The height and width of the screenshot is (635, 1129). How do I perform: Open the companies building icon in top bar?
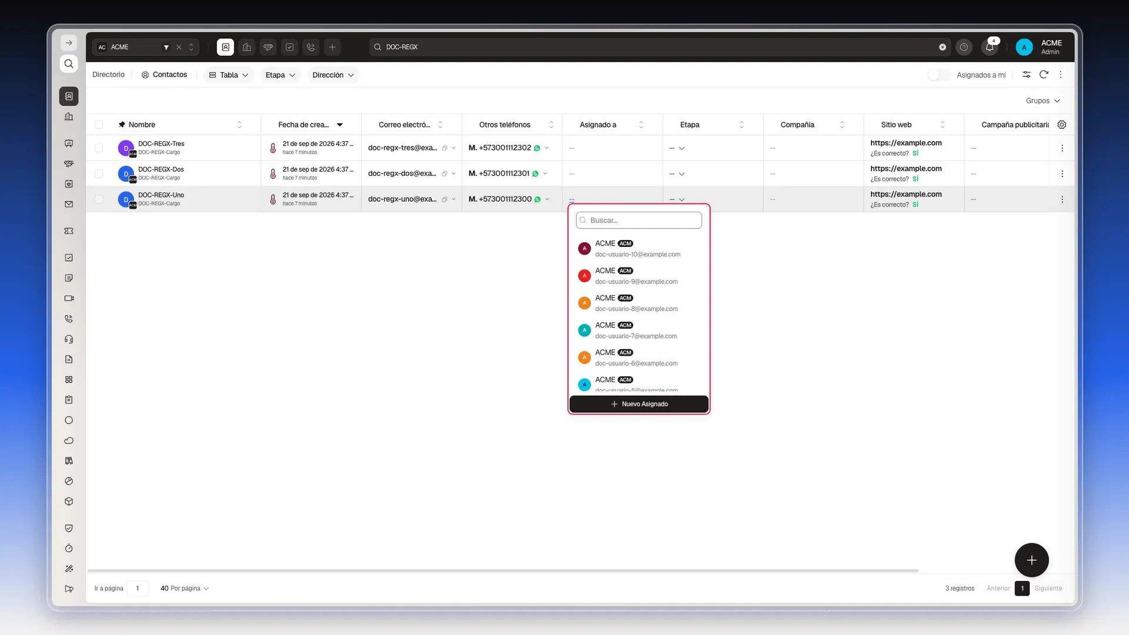[247, 47]
